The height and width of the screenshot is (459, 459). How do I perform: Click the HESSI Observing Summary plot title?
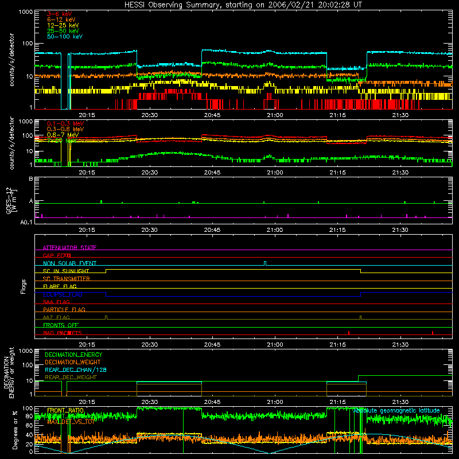click(x=243, y=5)
